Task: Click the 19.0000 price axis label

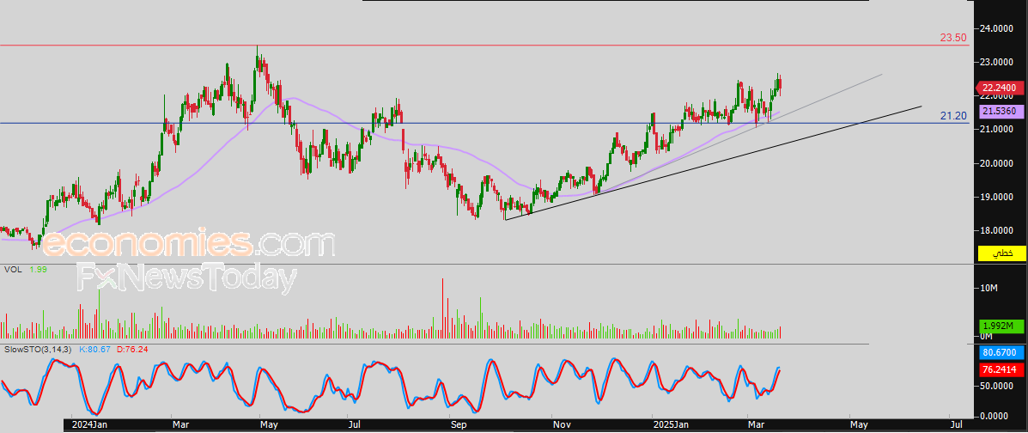Action: [997, 197]
